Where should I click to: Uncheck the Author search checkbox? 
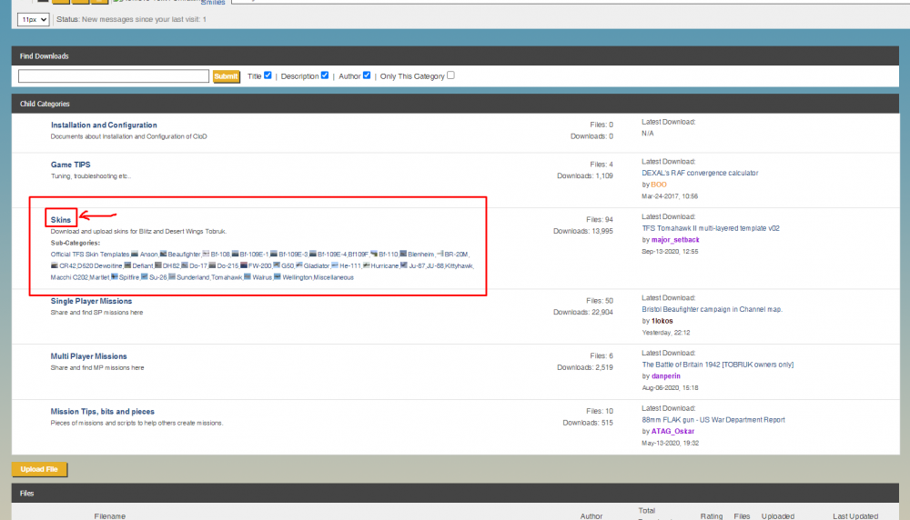pos(367,75)
